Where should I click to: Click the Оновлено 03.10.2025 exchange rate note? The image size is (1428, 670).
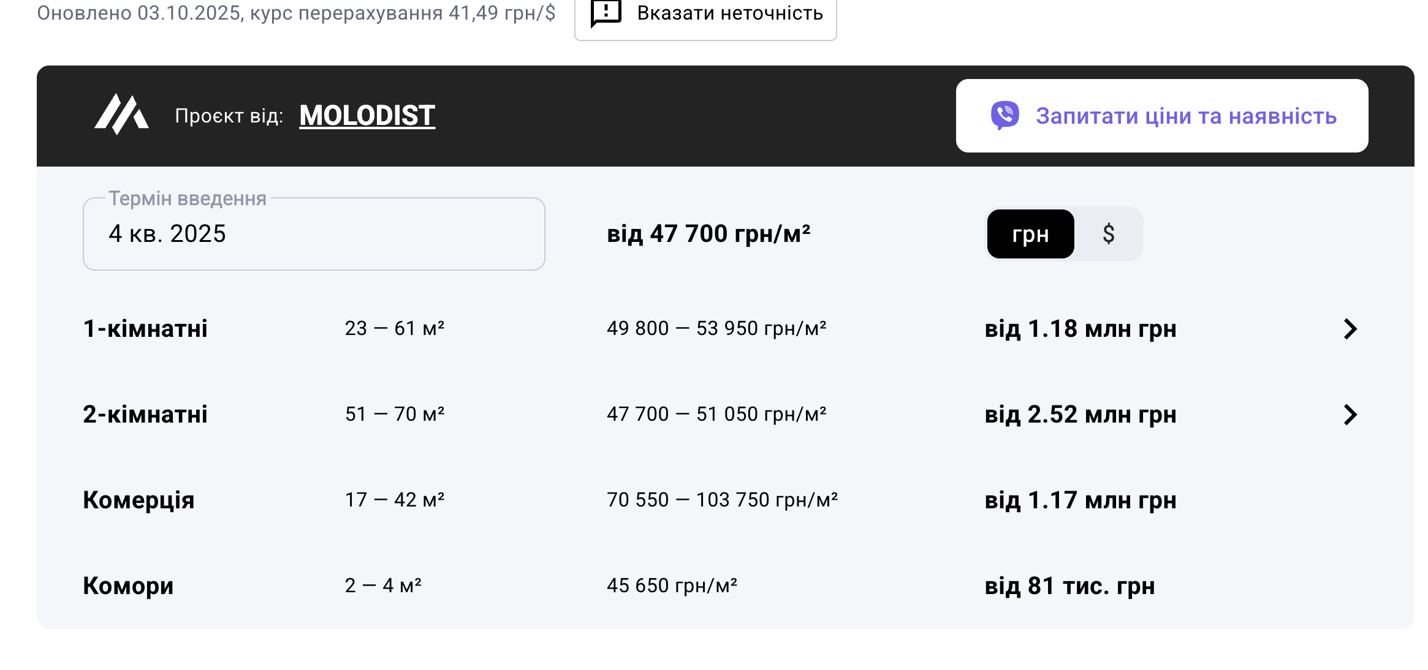296,13
